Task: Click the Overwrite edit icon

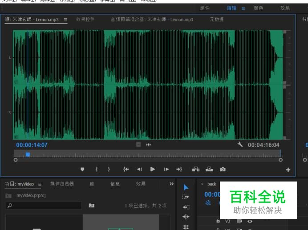Action: click(209, 169)
